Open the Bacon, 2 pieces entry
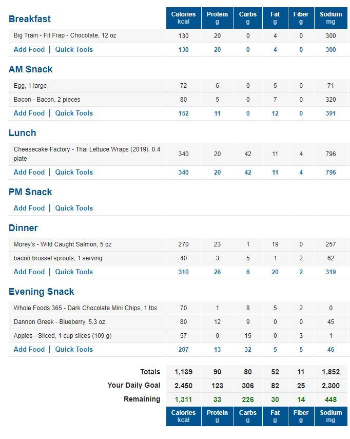 47,100
